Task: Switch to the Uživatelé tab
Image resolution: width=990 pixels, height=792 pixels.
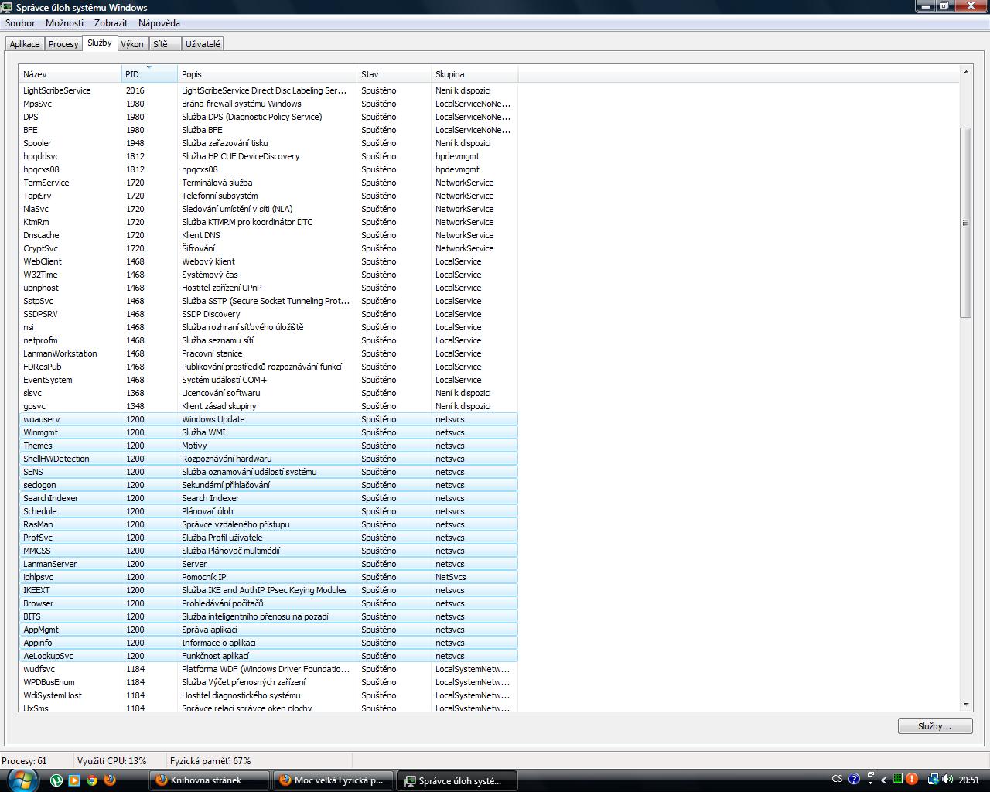Action: pyautogui.click(x=203, y=44)
